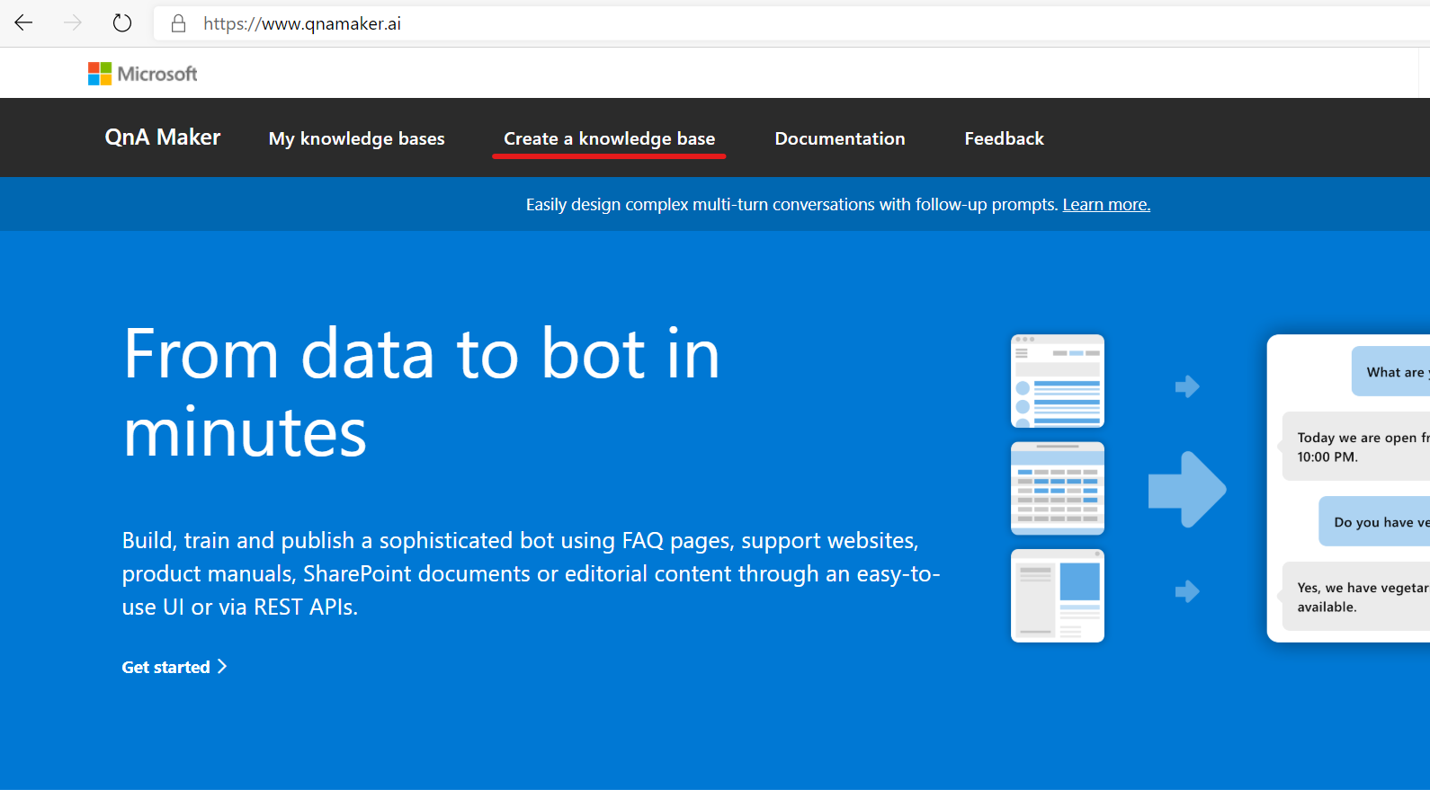Image resolution: width=1430 pixels, height=798 pixels.
Task: Click the manual page layout illustration
Action: tap(1058, 596)
